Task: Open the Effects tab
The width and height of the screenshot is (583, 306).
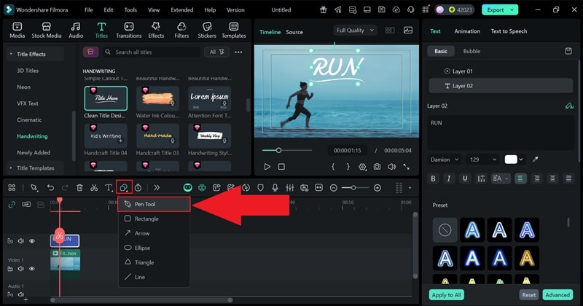Action: coord(156,30)
